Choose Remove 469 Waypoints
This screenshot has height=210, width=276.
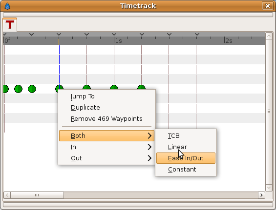(106, 119)
